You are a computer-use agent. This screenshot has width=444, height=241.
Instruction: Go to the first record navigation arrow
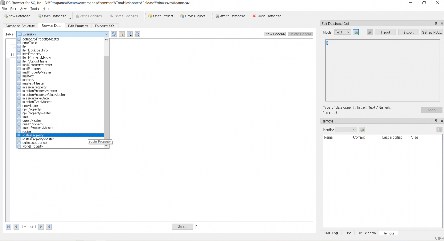pyautogui.click(x=9, y=227)
